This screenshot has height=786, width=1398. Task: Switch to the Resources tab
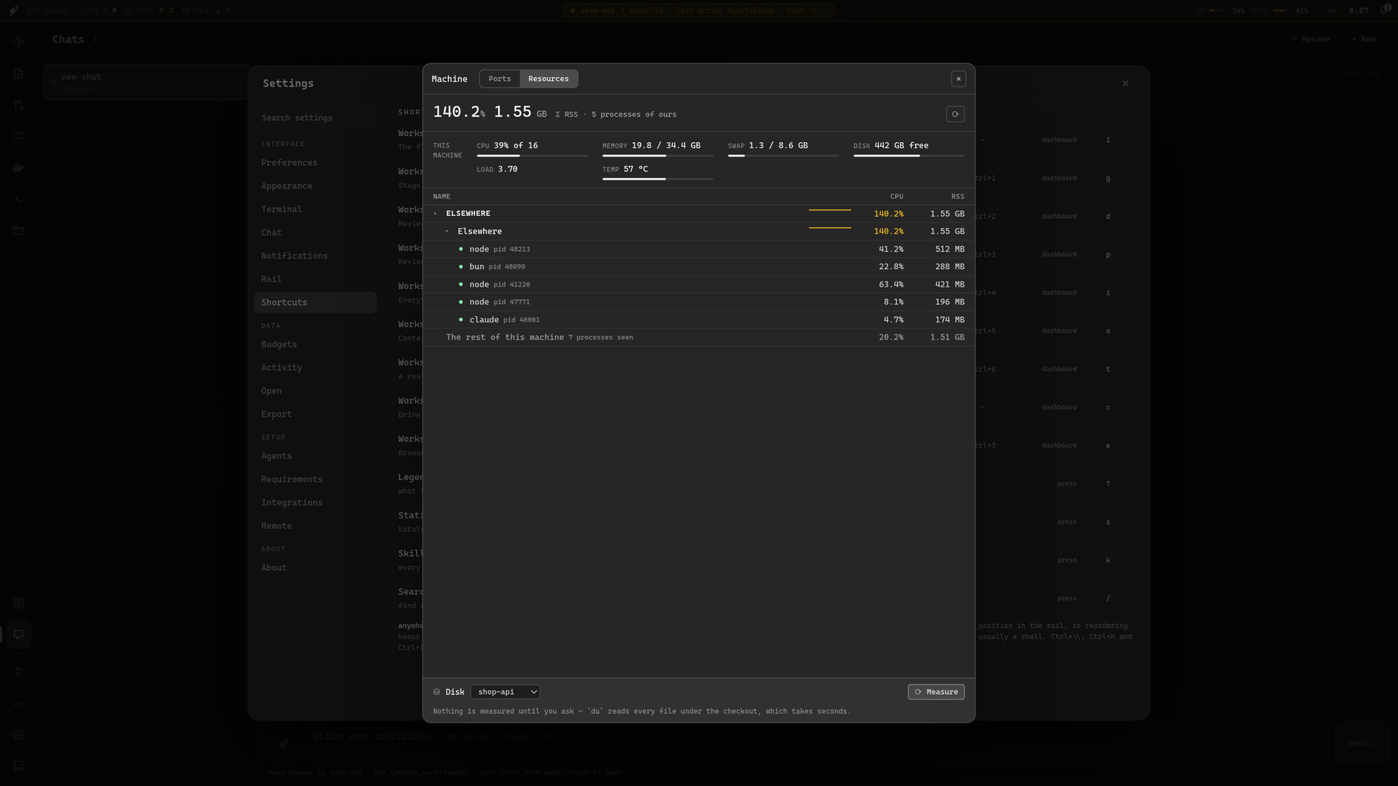coord(548,79)
